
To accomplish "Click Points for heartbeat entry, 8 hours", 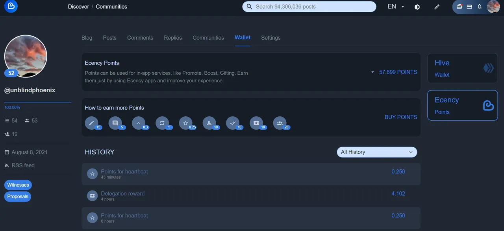I will (x=251, y=218).
